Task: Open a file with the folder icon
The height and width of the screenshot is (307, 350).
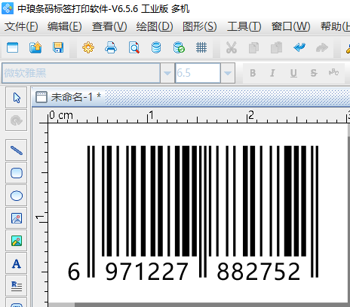Action: click(x=35, y=47)
